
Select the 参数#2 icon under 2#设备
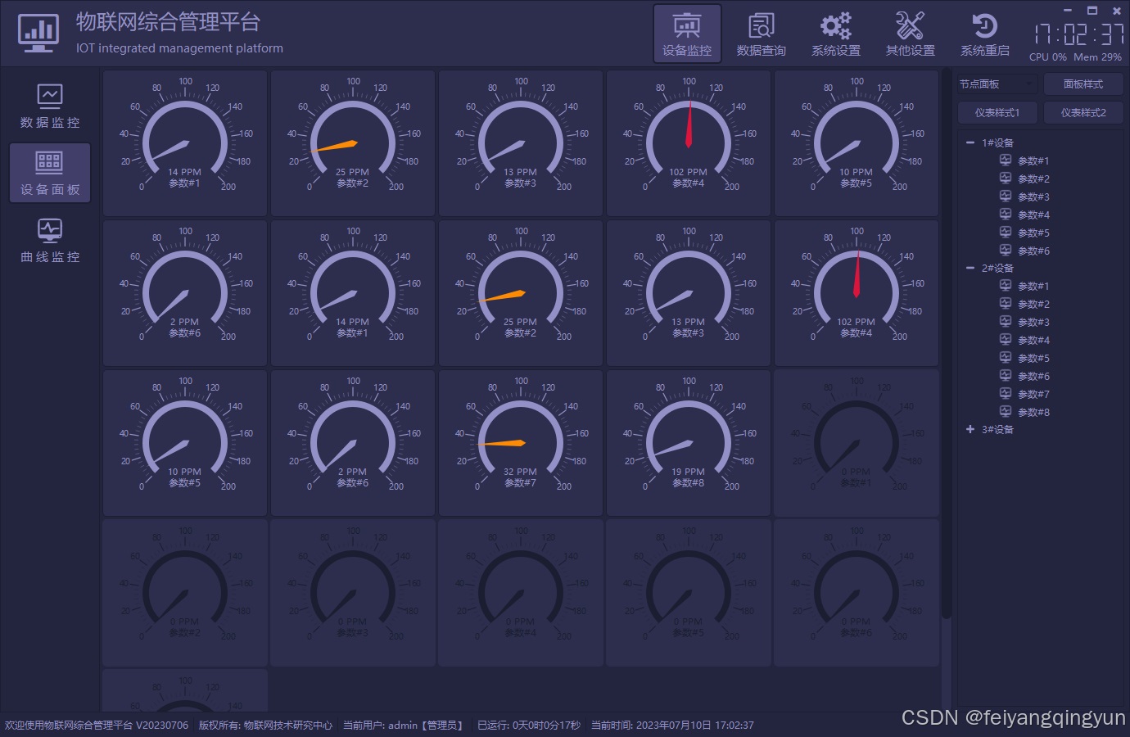1006,304
